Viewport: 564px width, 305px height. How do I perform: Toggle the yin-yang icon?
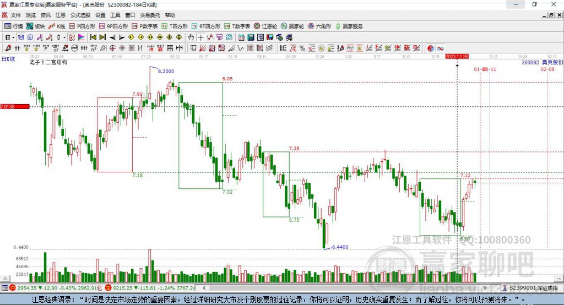(431, 48)
